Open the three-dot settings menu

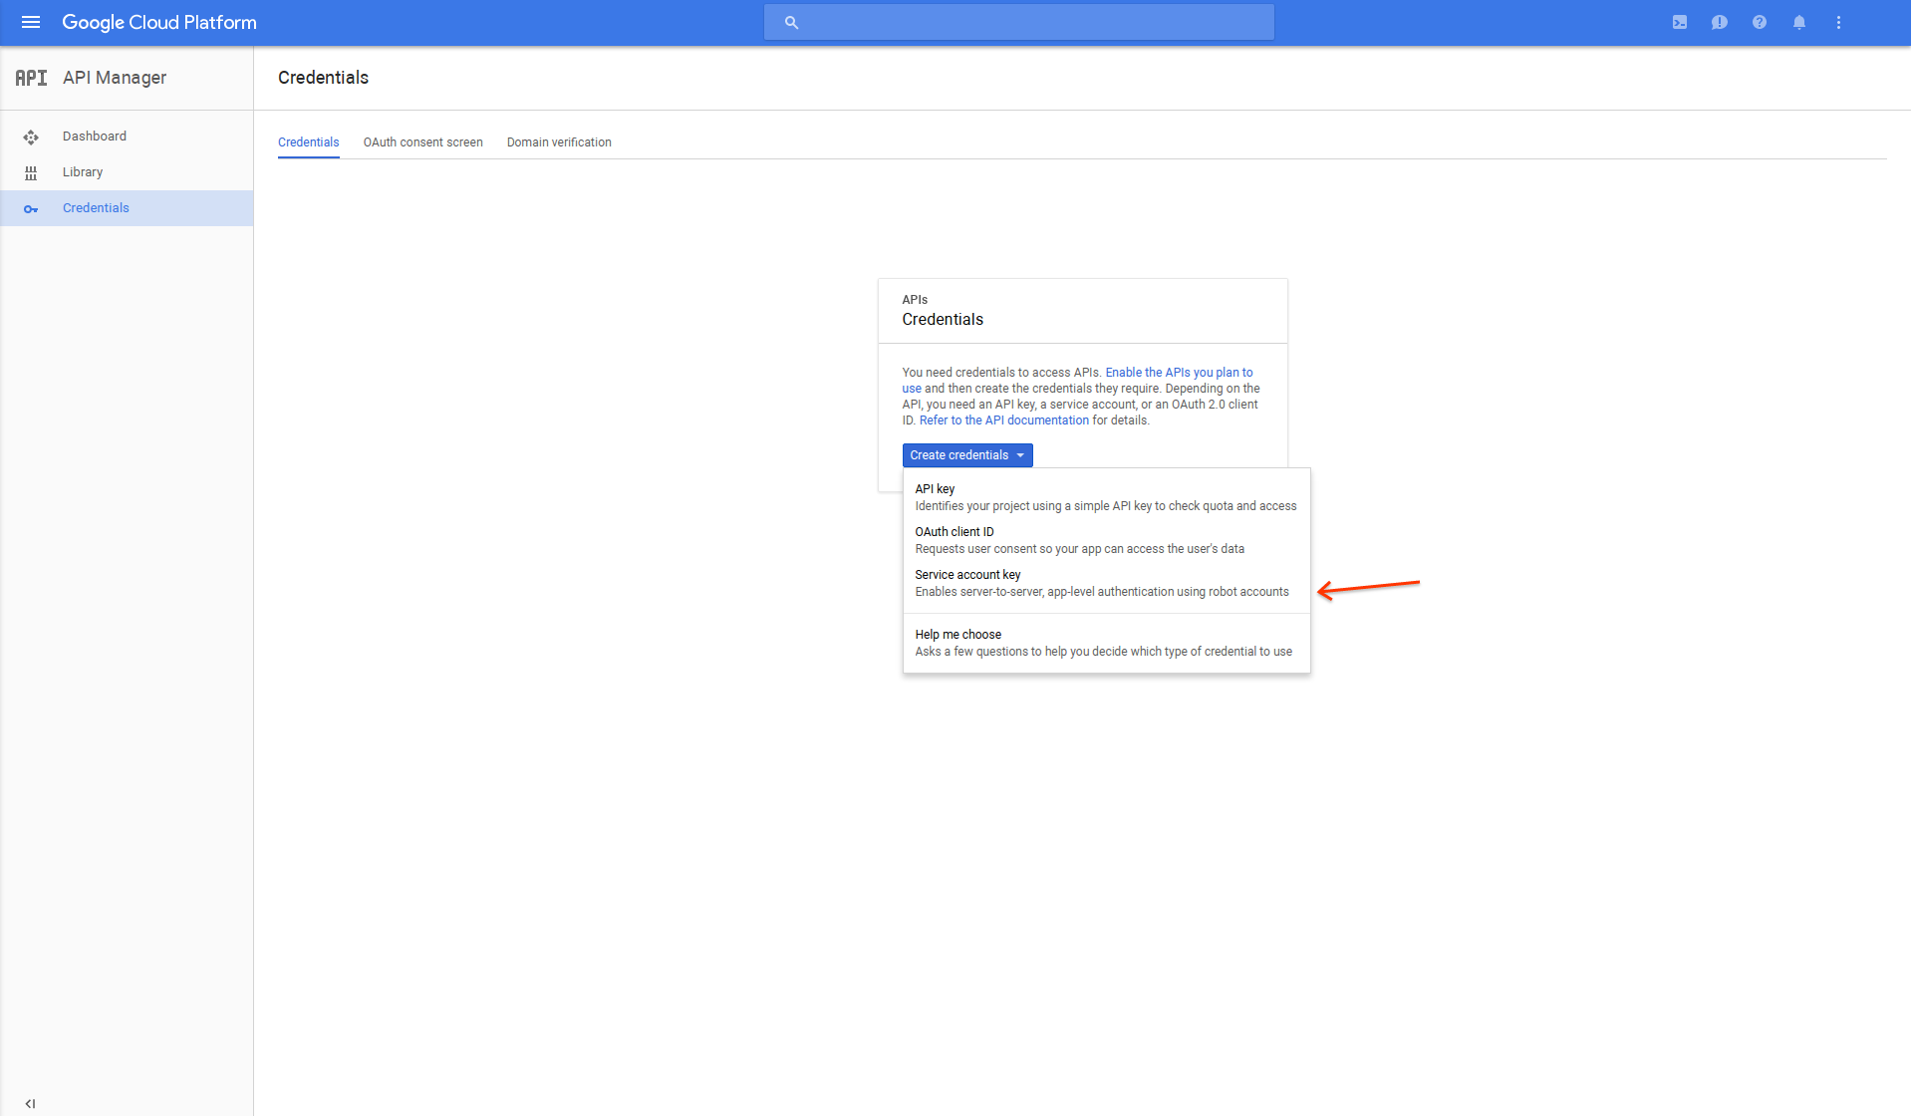(1839, 22)
